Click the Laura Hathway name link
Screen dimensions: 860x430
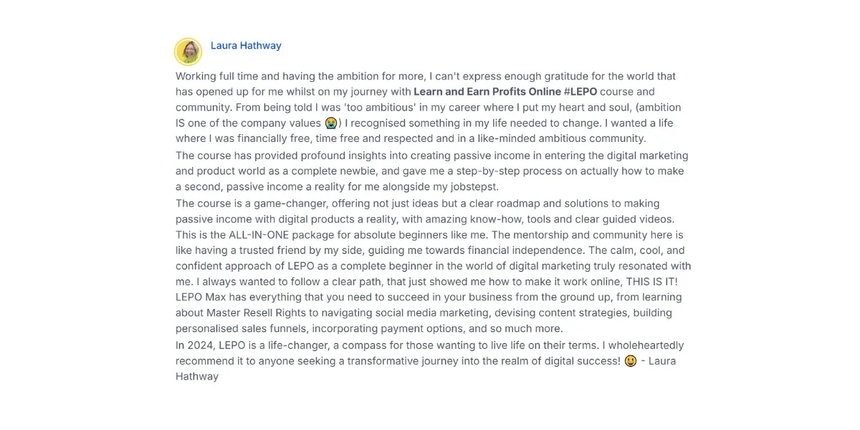246,45
